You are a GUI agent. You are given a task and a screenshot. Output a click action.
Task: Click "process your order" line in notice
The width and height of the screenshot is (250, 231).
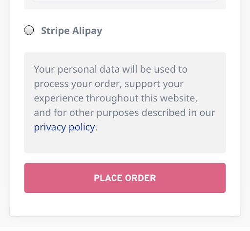[x=78, y=84]
